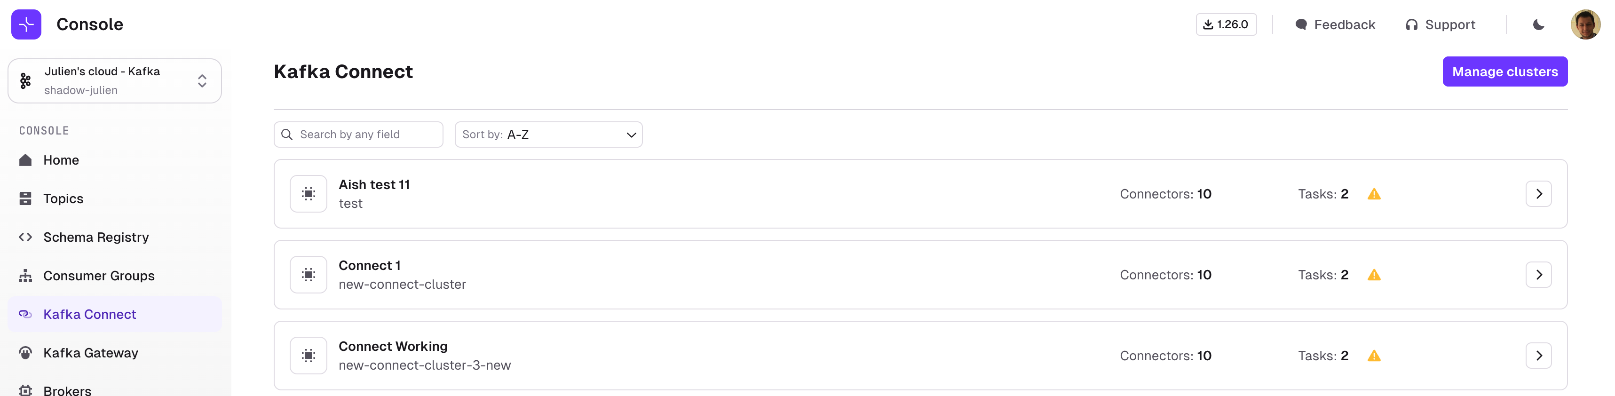The image size is (1615, 396).
Task: Open Support from the top bar
Action: [1440, 24]
